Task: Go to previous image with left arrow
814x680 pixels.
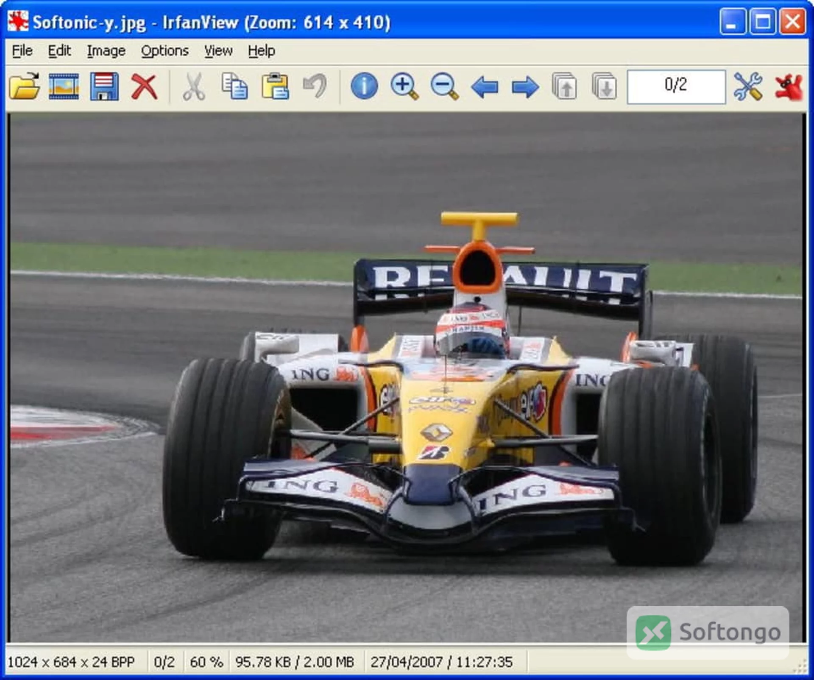Action: pyautogui.click(x=485, y=87)
